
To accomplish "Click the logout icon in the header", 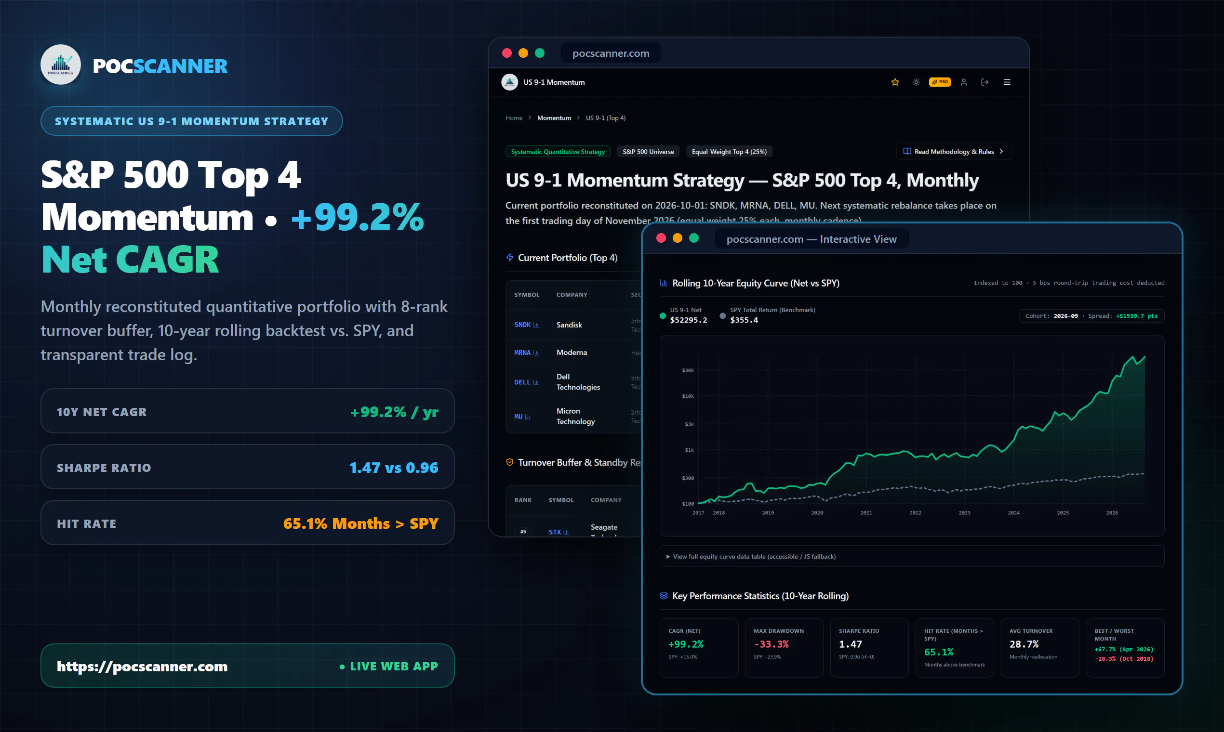I will 985,82.
